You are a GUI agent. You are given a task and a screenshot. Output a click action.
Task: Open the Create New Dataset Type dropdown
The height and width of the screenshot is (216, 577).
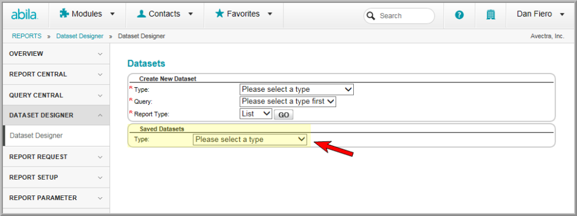pyautogui.click(x=297, y=89)
